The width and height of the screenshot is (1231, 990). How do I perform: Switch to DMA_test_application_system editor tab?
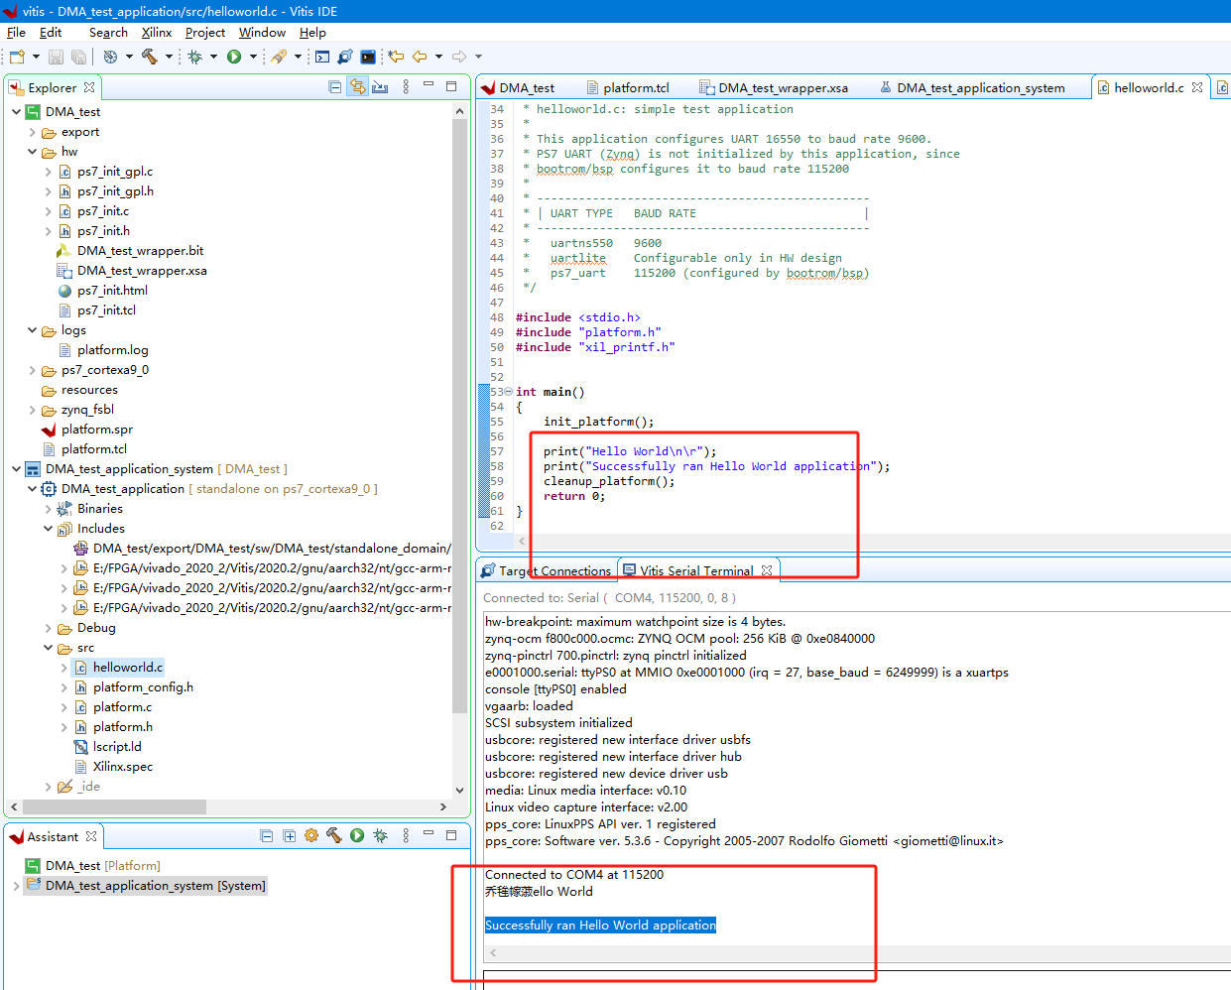972,87
